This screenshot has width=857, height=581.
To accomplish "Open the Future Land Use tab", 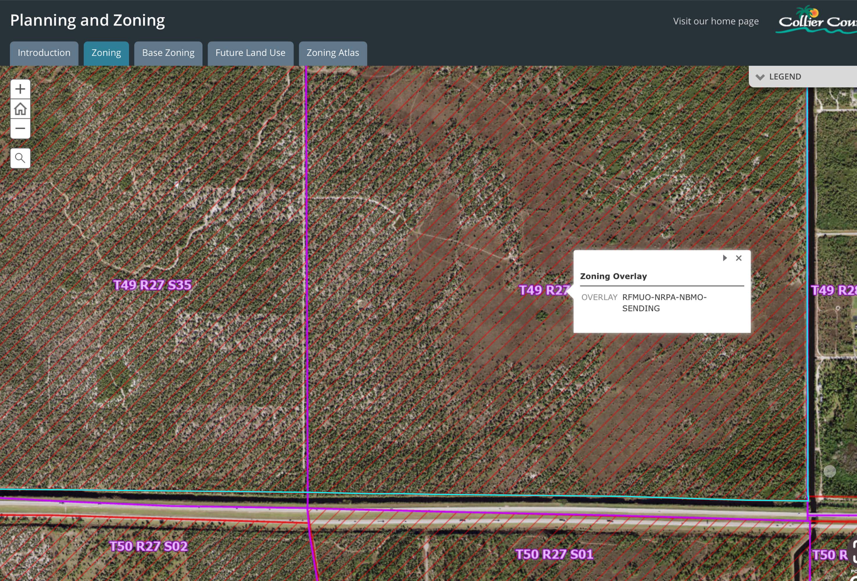I will 250,53.
